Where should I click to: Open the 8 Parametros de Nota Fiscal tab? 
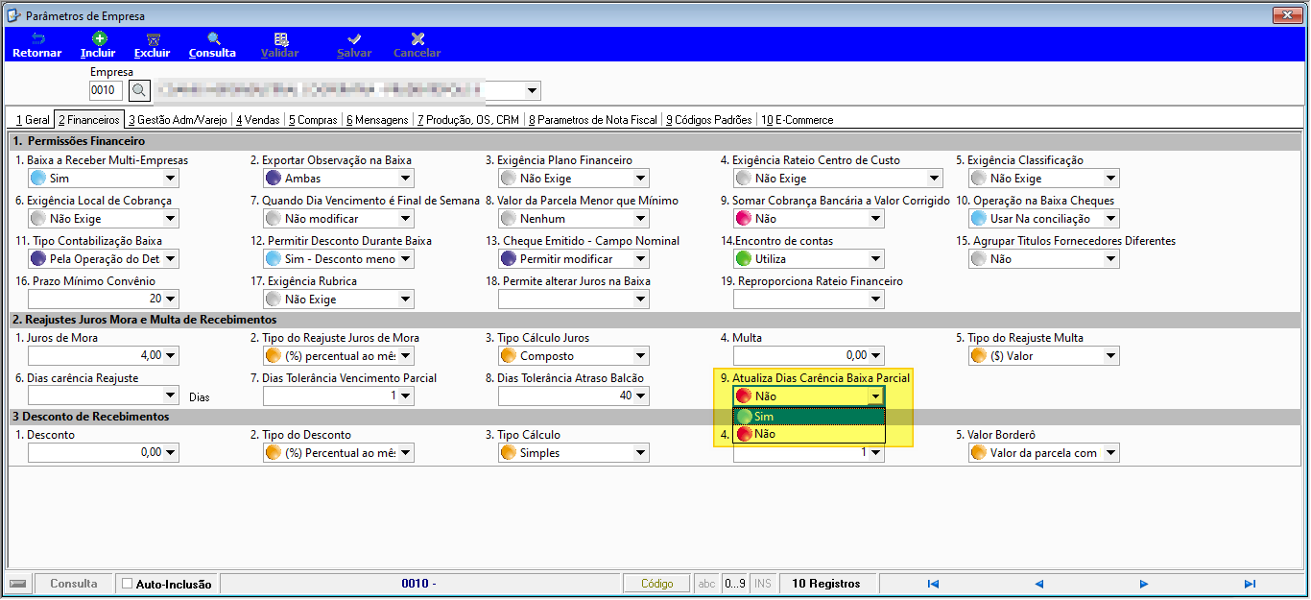(x=593, y=120)
